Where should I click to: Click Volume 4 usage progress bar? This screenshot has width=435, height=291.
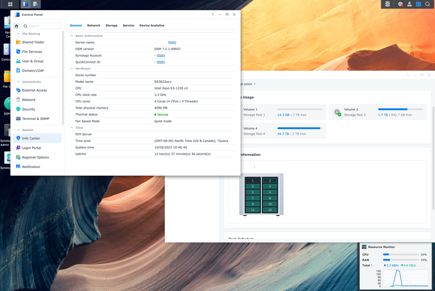pos(300,128)
